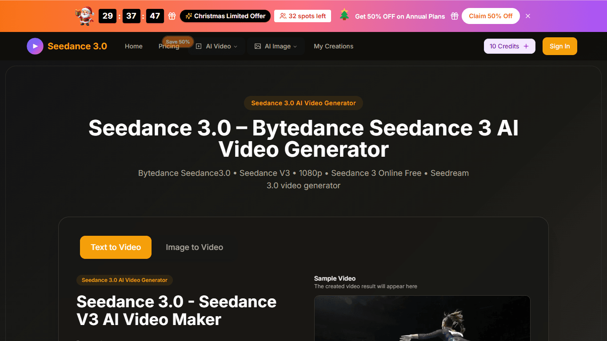Click the countdown minutes value 37
Image resolution: width=607 pixels, height=341 pixels.
[x=131, y=16]
